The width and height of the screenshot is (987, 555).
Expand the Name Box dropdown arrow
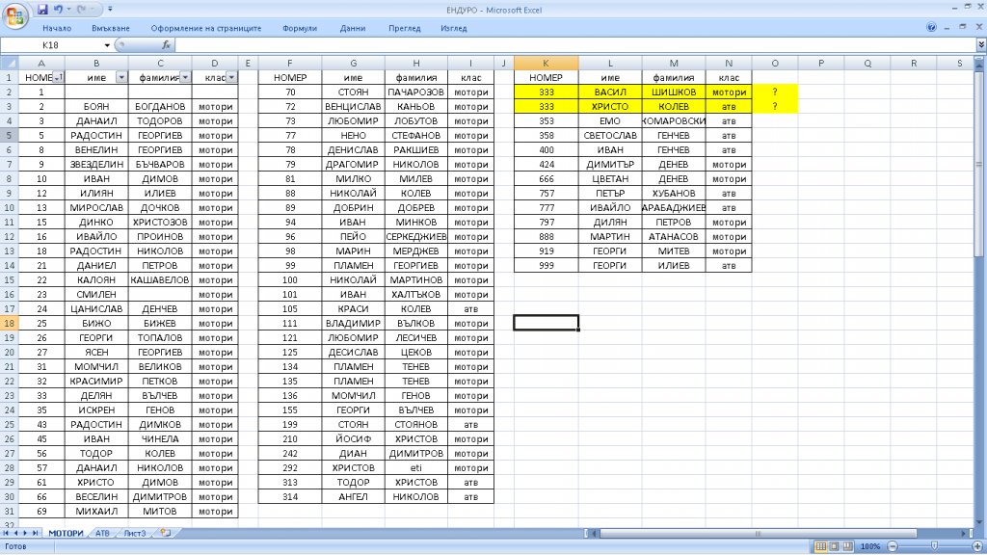click(x=107, y=45)
